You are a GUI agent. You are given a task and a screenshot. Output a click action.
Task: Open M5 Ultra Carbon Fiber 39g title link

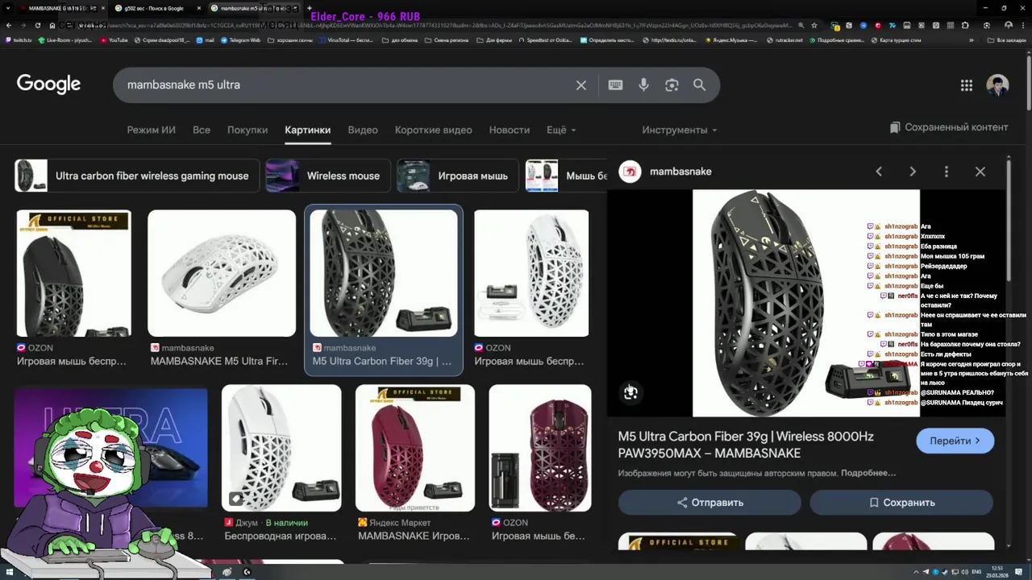pyautogui.click(x=746, y=445)
